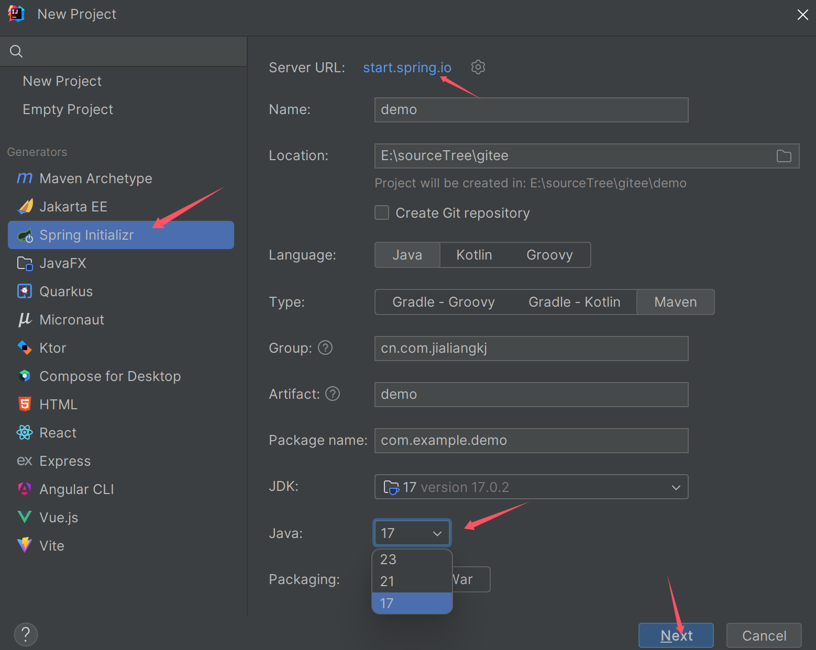Select Kotlin as the language
Image resolution: width=816 pixels, height=650 pixels.
(474, 255)
